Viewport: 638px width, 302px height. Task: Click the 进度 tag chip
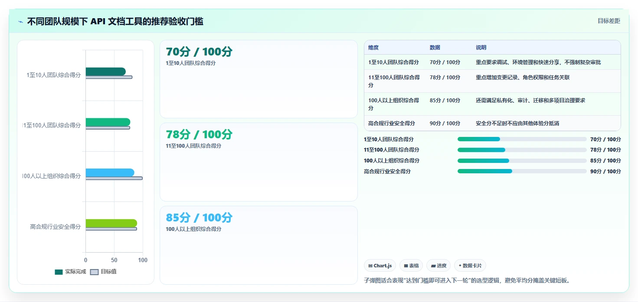pyautogui.click(x=438, y=266)
